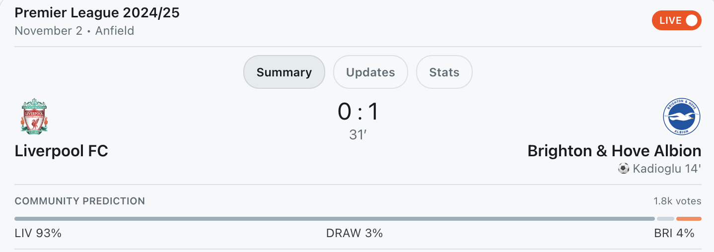Click the Liverpool FC crest
714x252 pixels.
click(34, 117)
